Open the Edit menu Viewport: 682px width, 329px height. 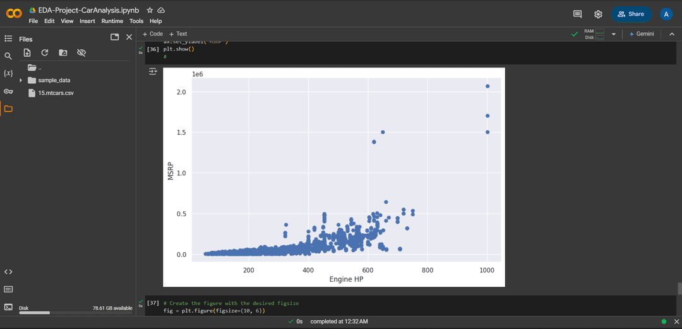(x=49, y=21)
